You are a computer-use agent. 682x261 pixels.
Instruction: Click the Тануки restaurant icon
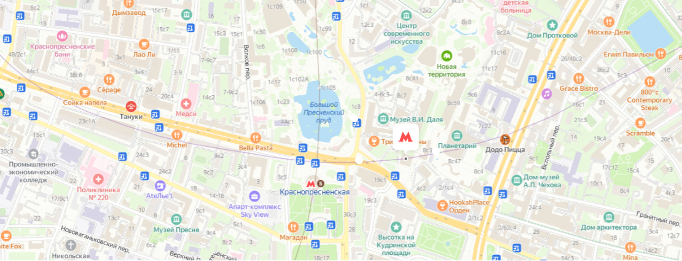pos(131,106)
